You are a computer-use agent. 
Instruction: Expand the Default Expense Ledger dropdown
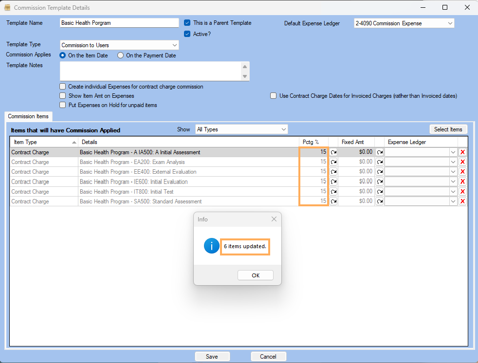click(x=449, y=23)
